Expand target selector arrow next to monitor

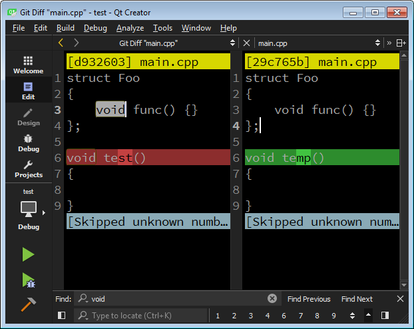pos(44,212)
